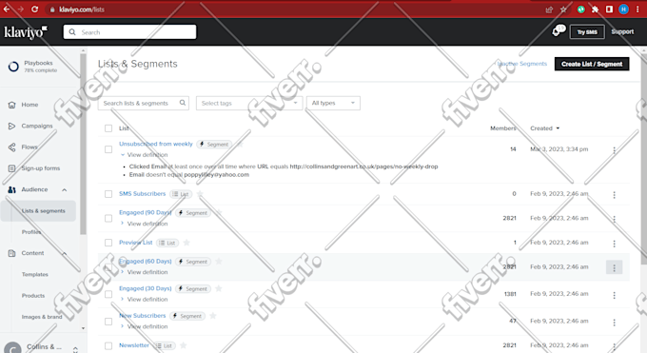Open options menu for Engaged (60 Days)
Image resolution: width=647 pixels, height=353 pixels.
pyautogui.click(x=614, y=267)
